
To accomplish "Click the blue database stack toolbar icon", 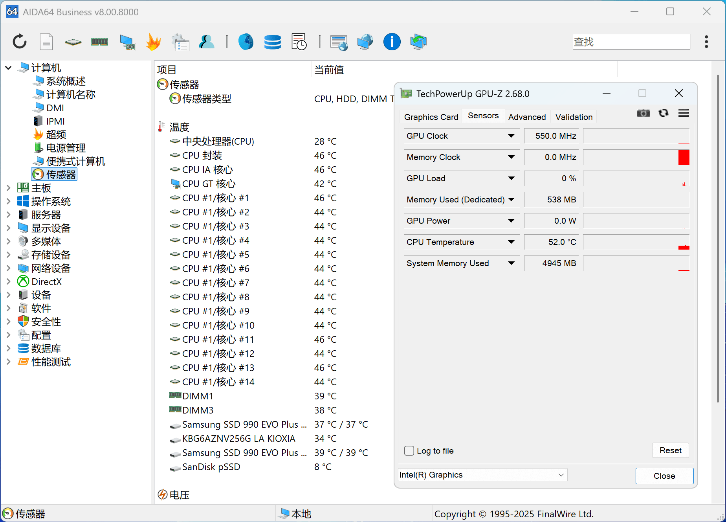I will point(272,42).
